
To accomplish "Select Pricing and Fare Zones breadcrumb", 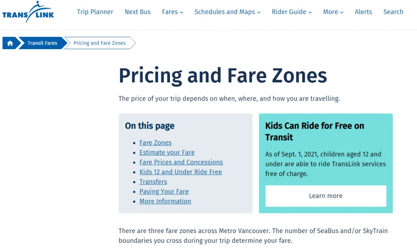I will point(100,43).
